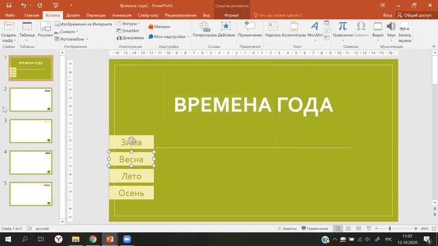Screen dimensions: 438x246
Task: Open the Таблица insert dropdown
Action: [x=27, y=31]
